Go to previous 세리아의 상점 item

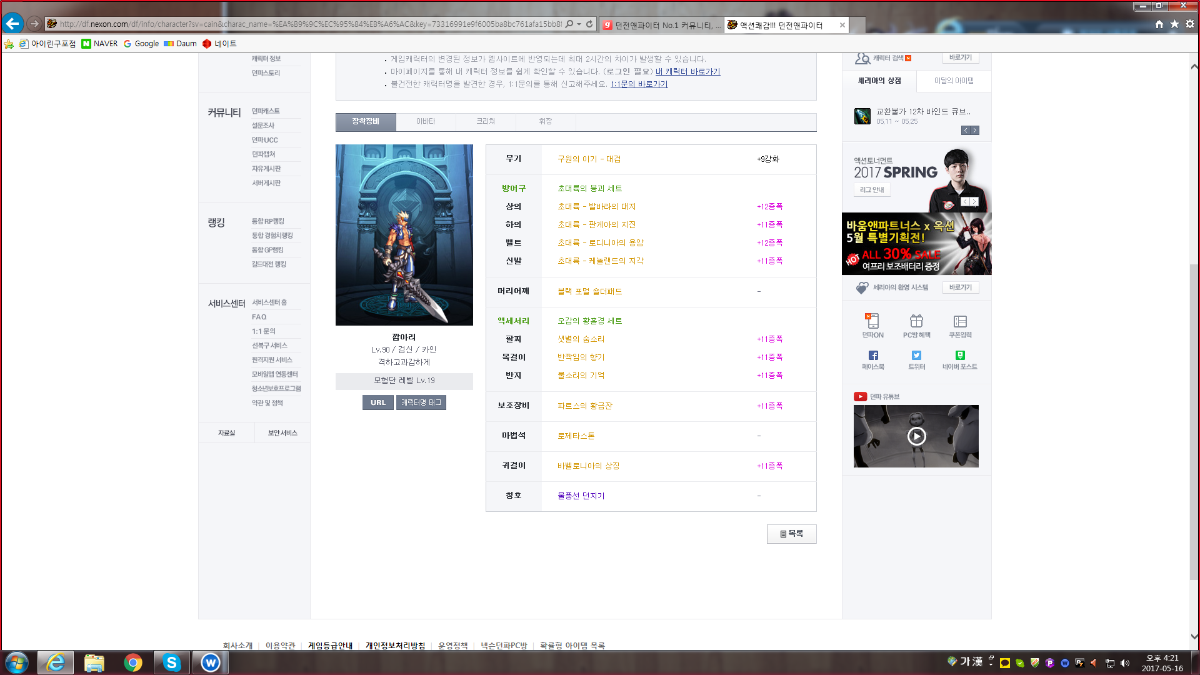click(x=966, y=131)
